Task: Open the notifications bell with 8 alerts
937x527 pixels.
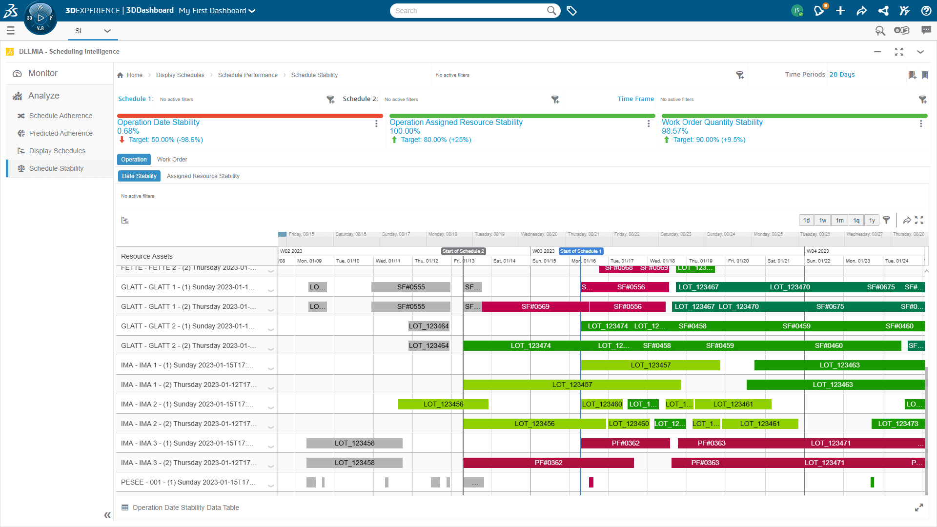Action: (819, 10)
